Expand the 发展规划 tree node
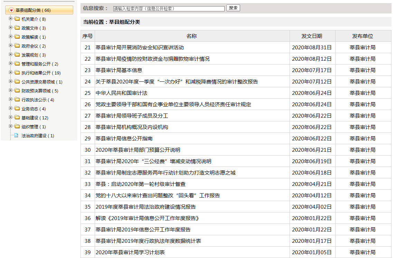The image size is (396, 258). [x=10, y=55]
